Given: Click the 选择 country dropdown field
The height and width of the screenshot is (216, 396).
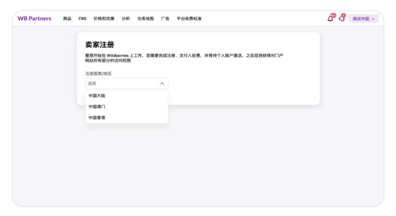Looking at the screenshot, I should point(126,84).
